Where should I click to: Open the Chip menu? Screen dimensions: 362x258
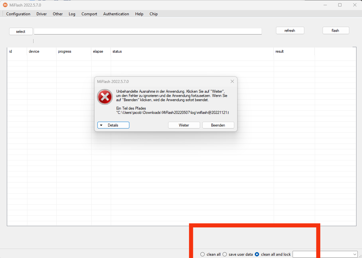click(153, 14)
